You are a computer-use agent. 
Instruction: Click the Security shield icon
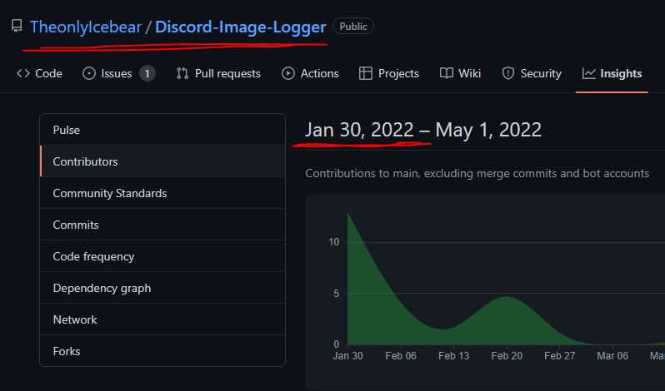pos(508,73)
